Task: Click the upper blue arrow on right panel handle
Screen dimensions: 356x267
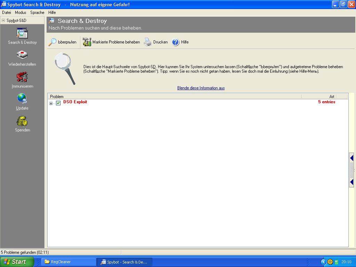Action: click(x=351, y=158)
